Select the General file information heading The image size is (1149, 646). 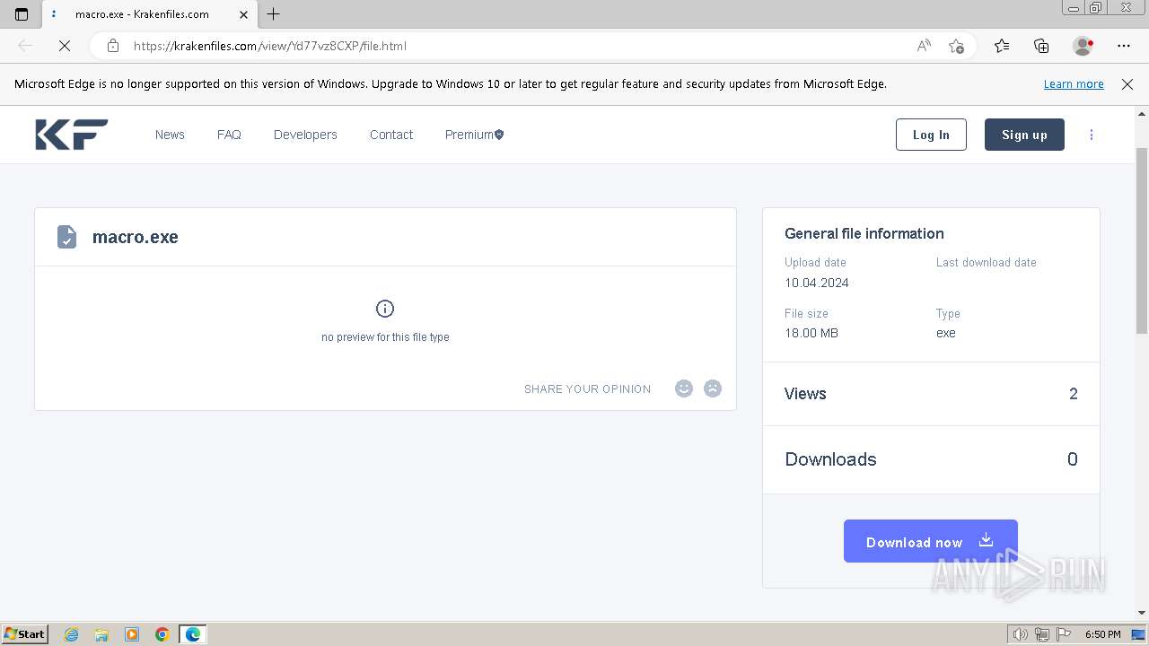(864, 233)
